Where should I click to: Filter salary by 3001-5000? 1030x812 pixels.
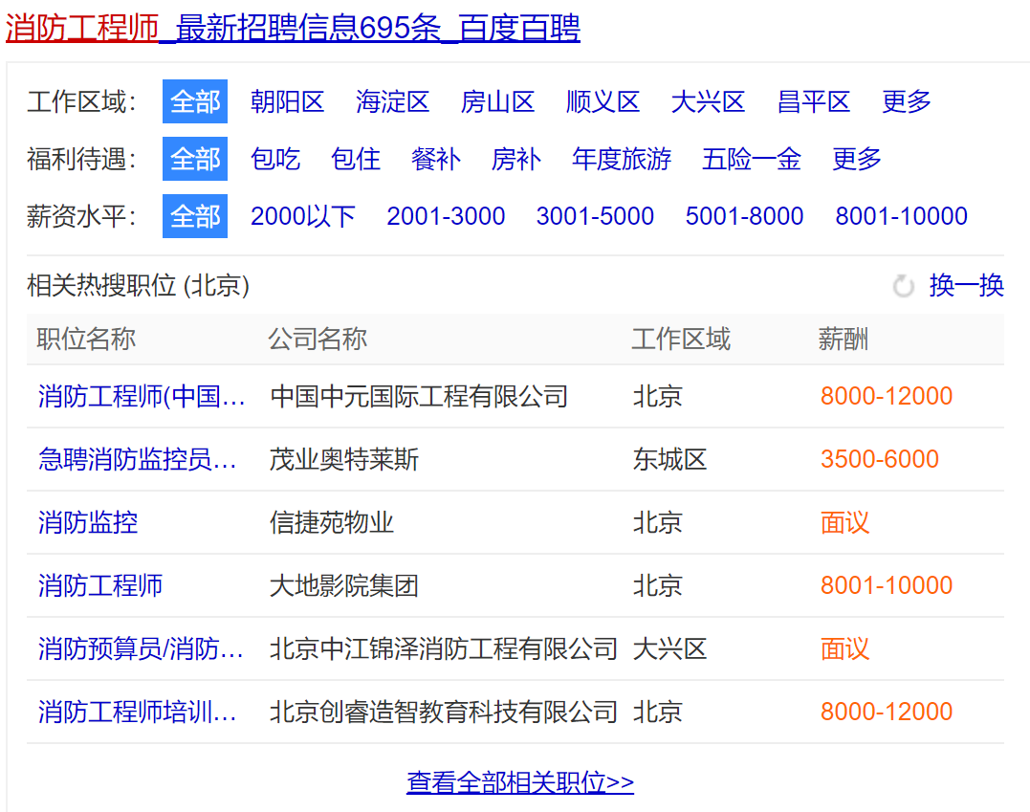point(595,216)
